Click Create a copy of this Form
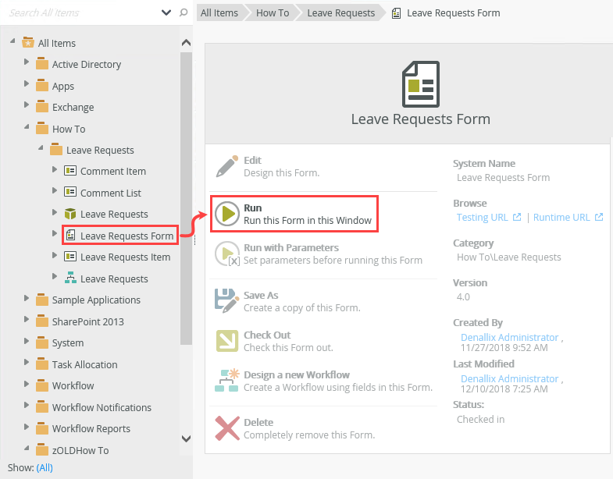The width and height of the screenshot is (613, 479). [x=301, y=307]
